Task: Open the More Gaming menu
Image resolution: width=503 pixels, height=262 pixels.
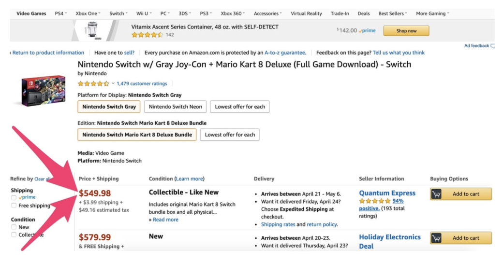Action: 432,14
